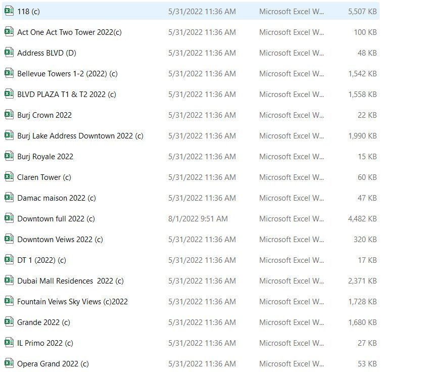Click Excel icon for Downtown Veiws 2022 (c)

pyautogui.click(x=9, y=239)
